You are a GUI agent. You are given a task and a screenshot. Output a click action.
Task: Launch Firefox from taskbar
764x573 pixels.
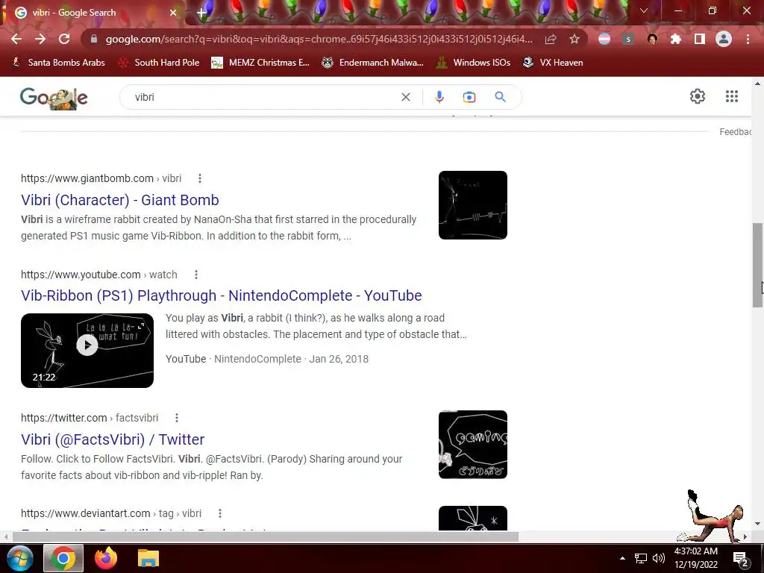pyautogui.click(x=106, y=558)
